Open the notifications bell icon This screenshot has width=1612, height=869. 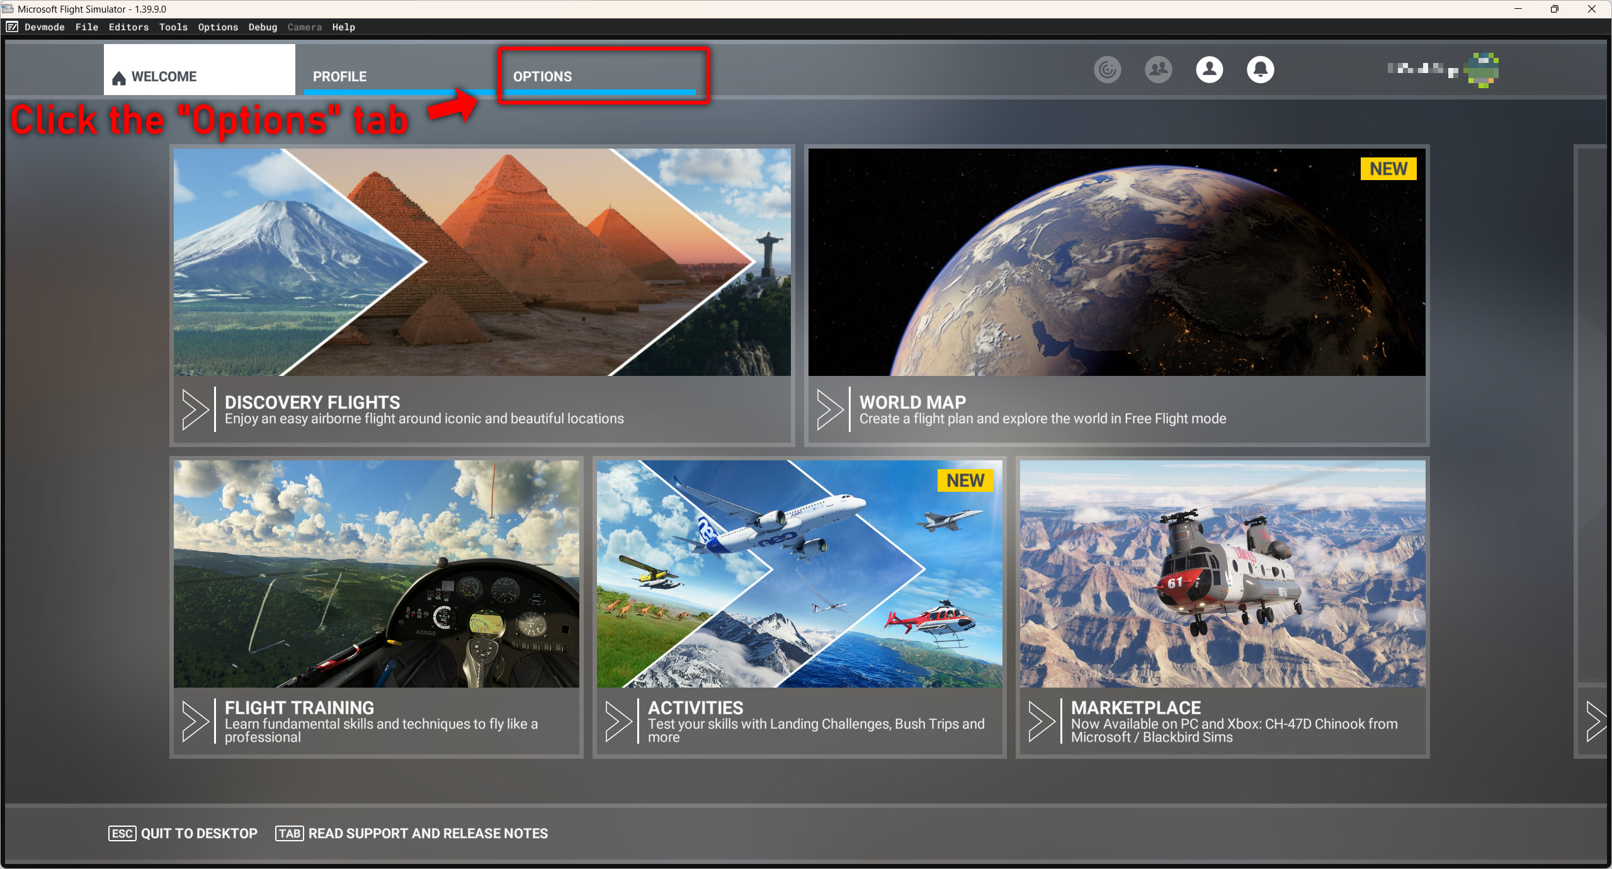pyautogui.click(x=1260, y=69)
